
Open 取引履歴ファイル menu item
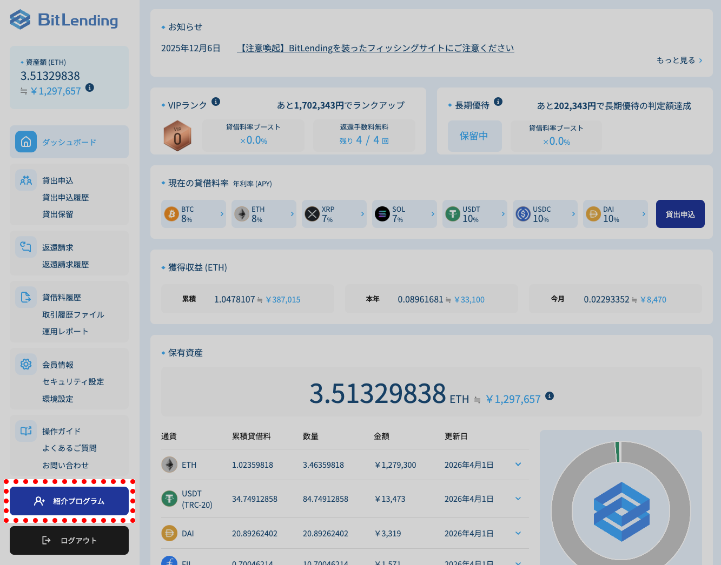tap(74, 315)
